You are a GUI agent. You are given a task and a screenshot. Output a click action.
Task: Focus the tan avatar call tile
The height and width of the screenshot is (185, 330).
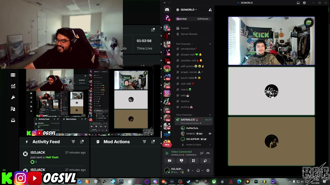pos(271,141)
